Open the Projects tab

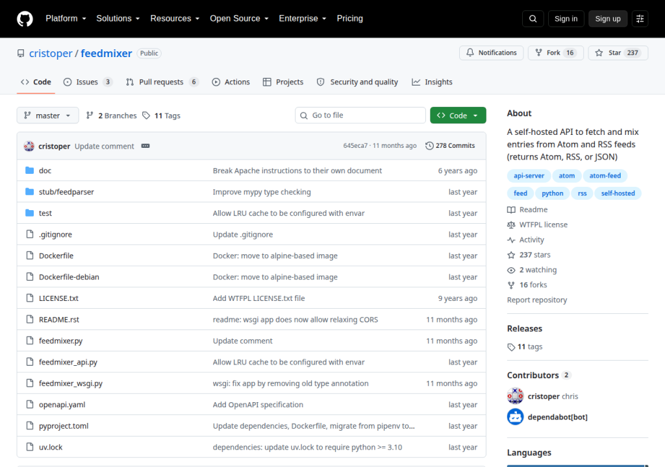click(x=283, y=82)
